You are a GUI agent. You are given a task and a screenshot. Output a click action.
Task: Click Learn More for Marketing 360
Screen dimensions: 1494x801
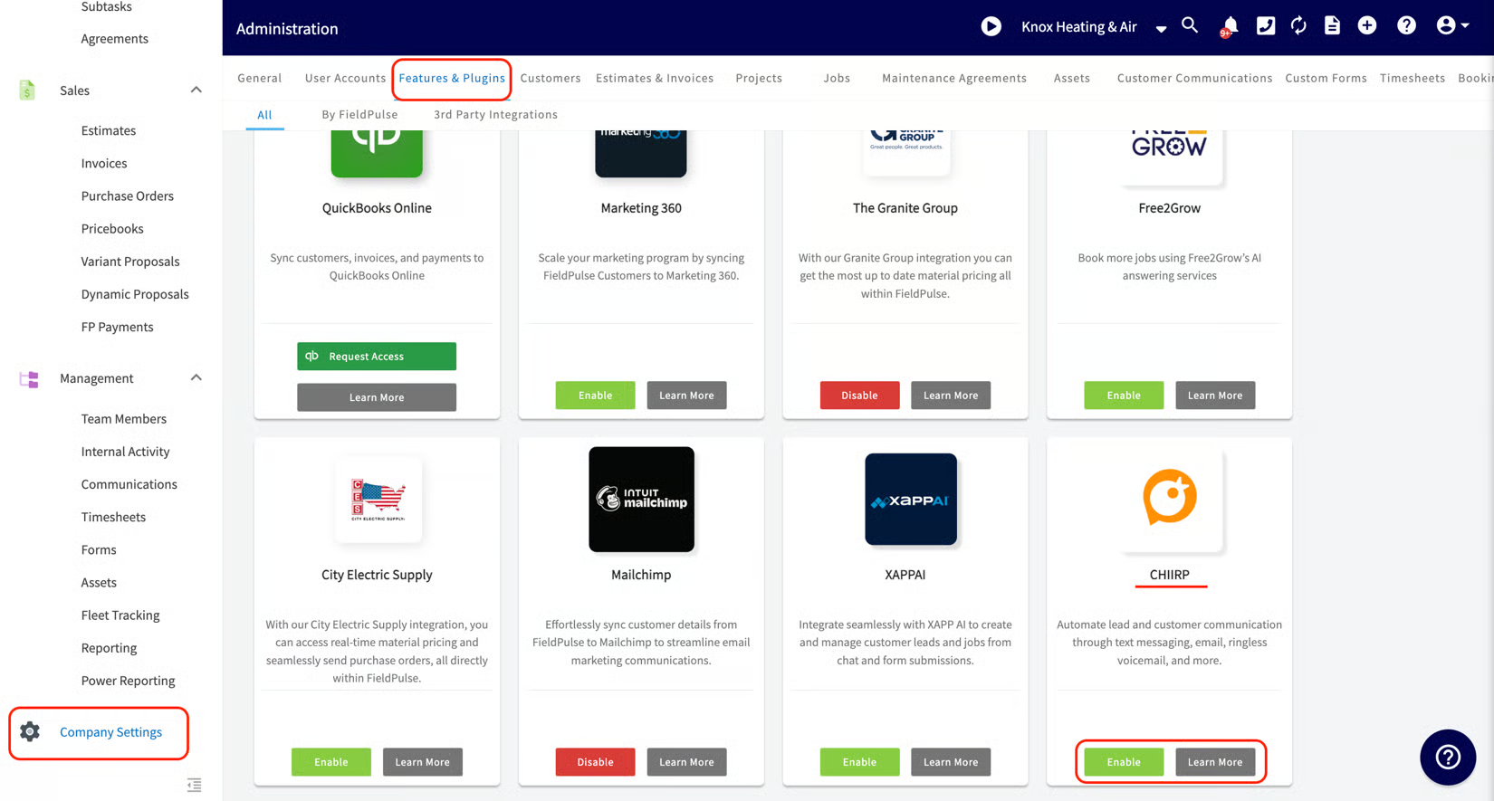coord(686,395)
